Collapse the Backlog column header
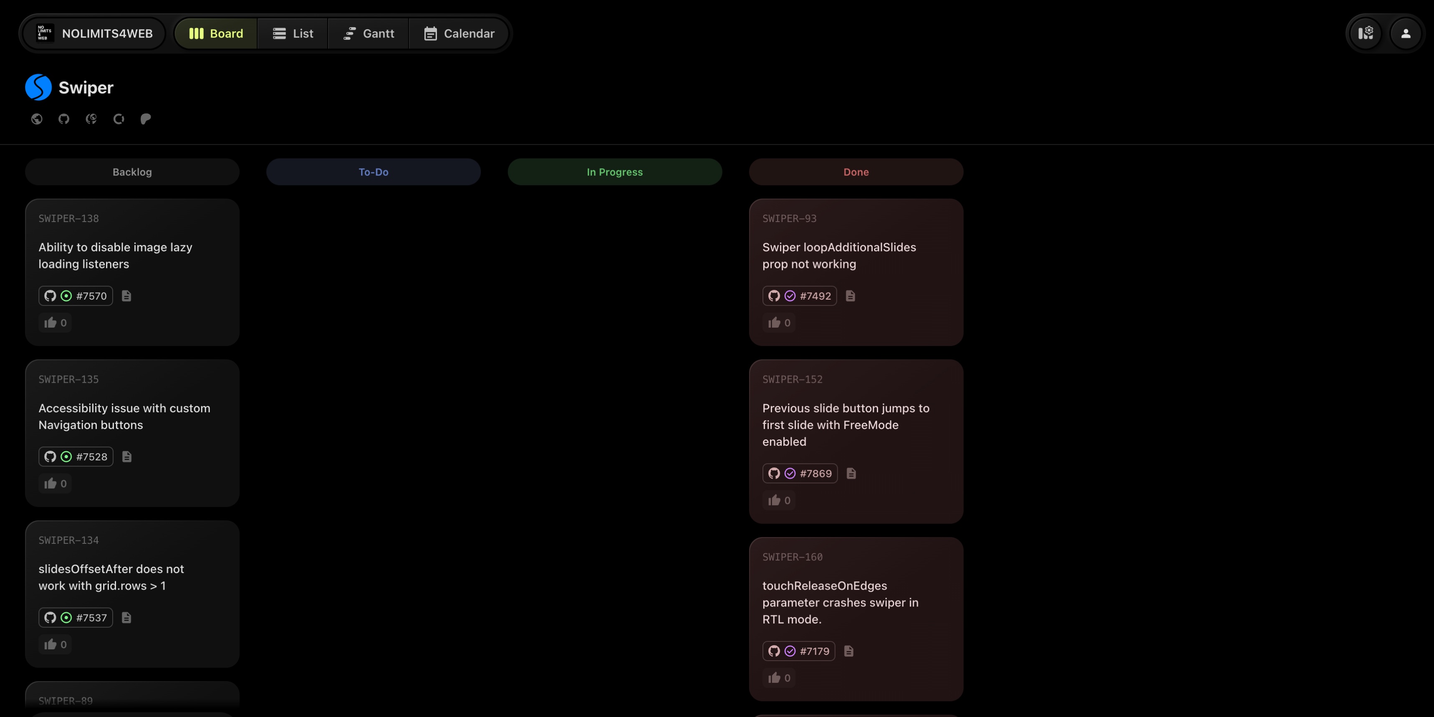 click(x=132, y=172)
